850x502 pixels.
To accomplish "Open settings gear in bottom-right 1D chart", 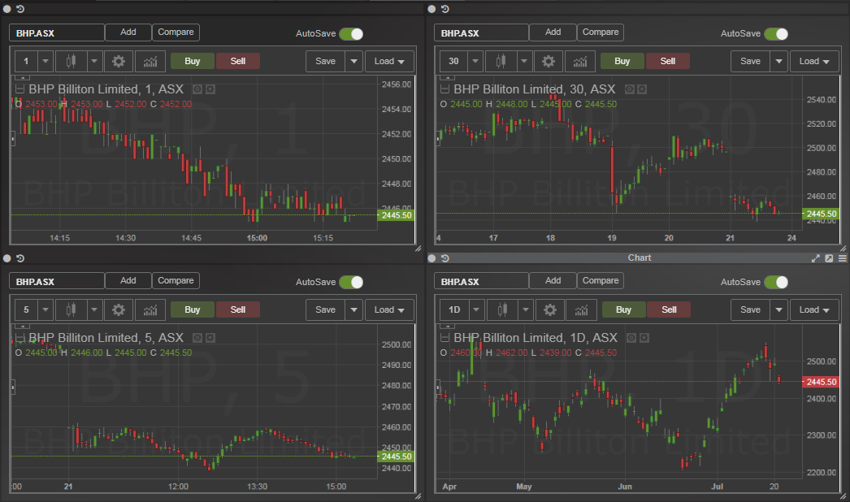I will pos(549,309).
